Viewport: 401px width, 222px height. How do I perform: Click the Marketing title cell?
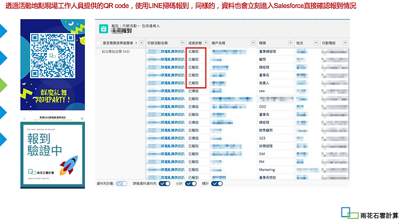267,170
